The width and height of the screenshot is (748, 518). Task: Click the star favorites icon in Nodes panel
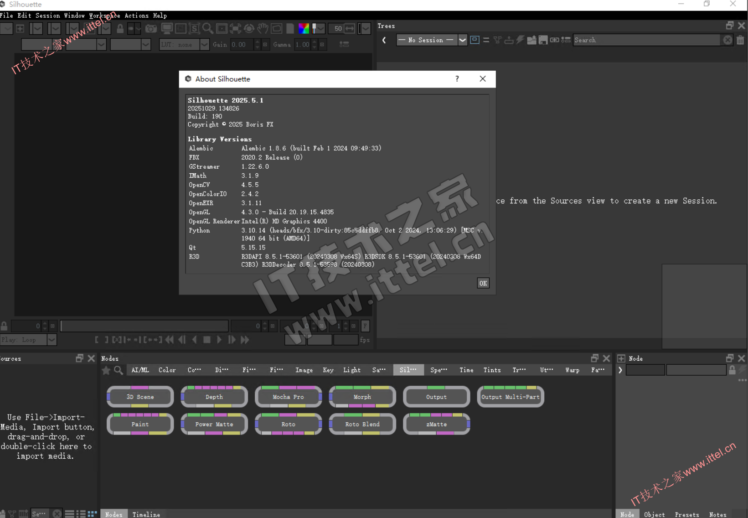point(106,370)
